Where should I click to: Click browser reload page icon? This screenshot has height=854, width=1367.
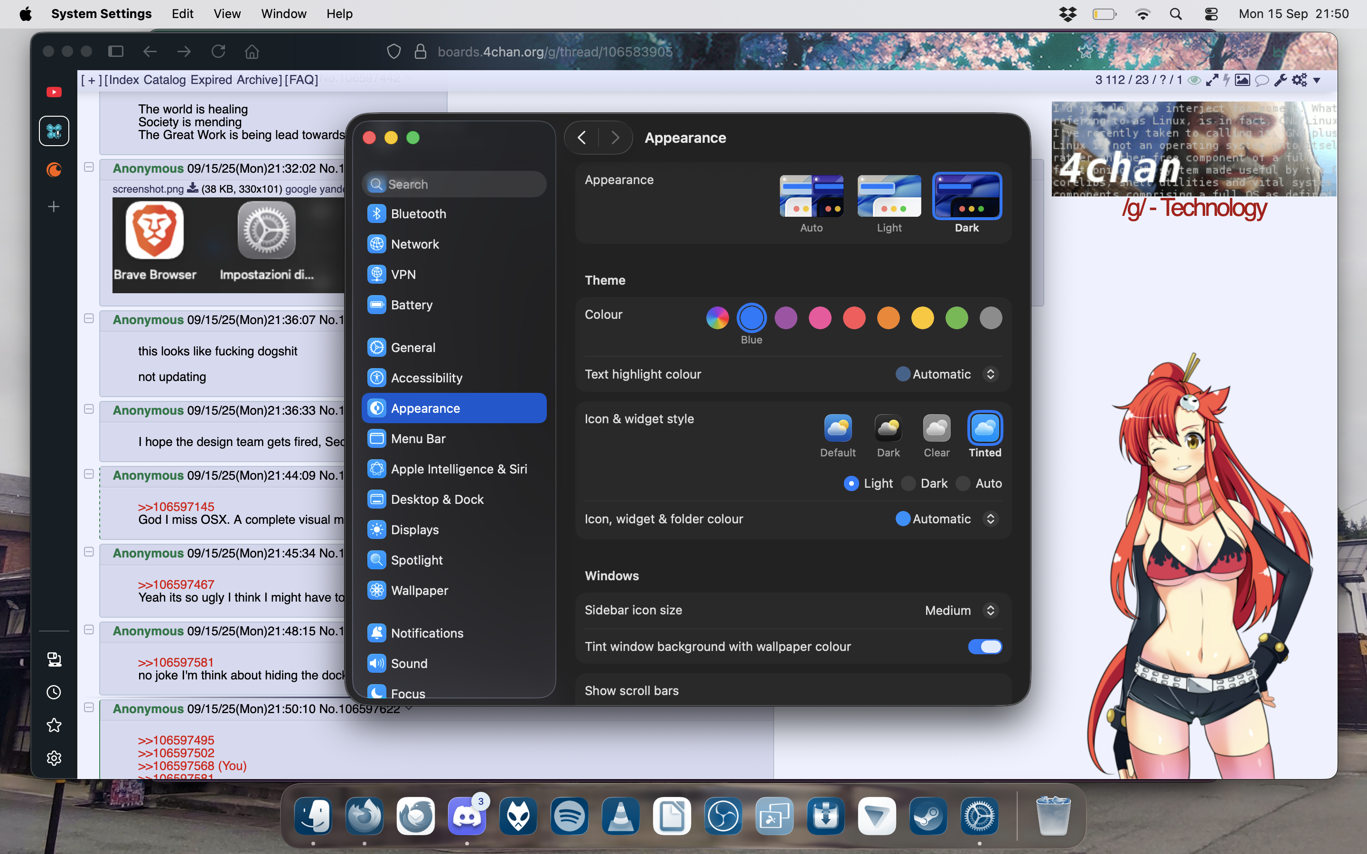point(218,51)
